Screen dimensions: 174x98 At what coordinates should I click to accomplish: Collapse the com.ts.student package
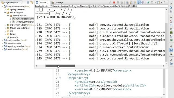point(8,16)
